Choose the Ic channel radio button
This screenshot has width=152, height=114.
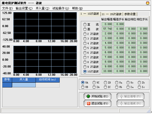139,87
